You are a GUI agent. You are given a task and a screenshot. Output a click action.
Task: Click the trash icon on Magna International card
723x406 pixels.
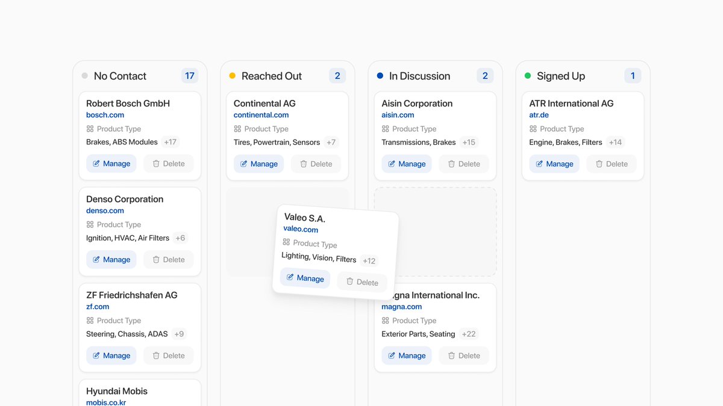[x=451, y=355]
